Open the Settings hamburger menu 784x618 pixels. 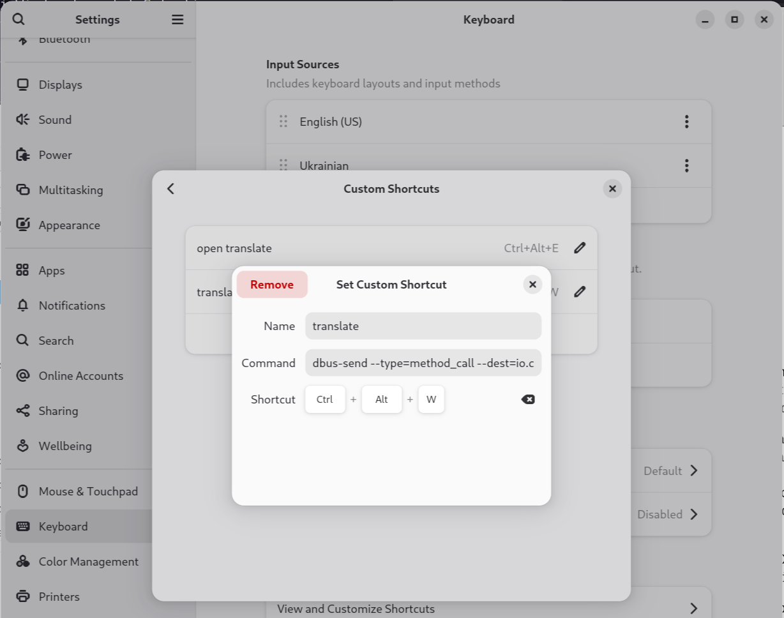(x=177, y=20)
